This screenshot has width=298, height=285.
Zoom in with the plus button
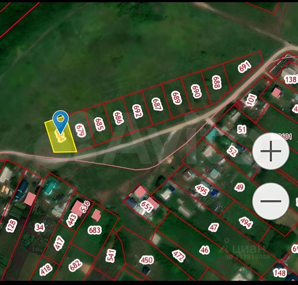click(x=271, y=151)
